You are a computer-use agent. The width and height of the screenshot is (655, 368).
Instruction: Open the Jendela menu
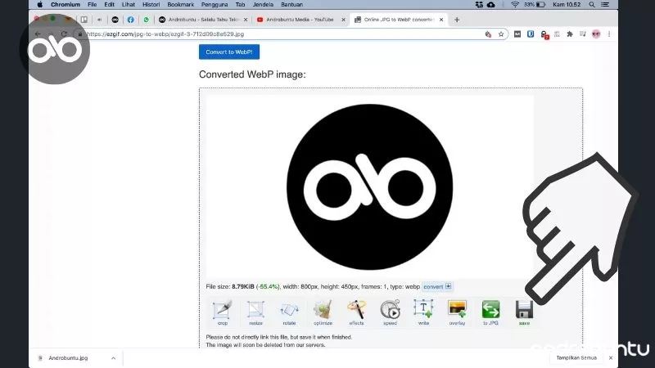263,5
